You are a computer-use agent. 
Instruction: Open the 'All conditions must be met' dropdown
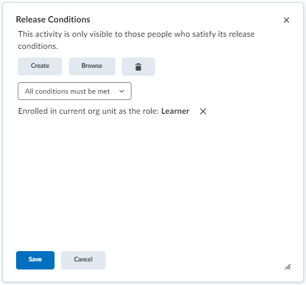(x=75, y=91)
